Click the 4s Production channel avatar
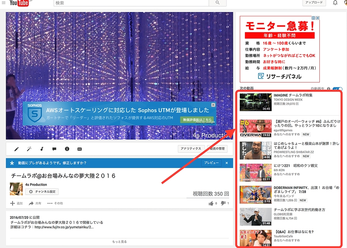347x248 pixels. [16, 189]
